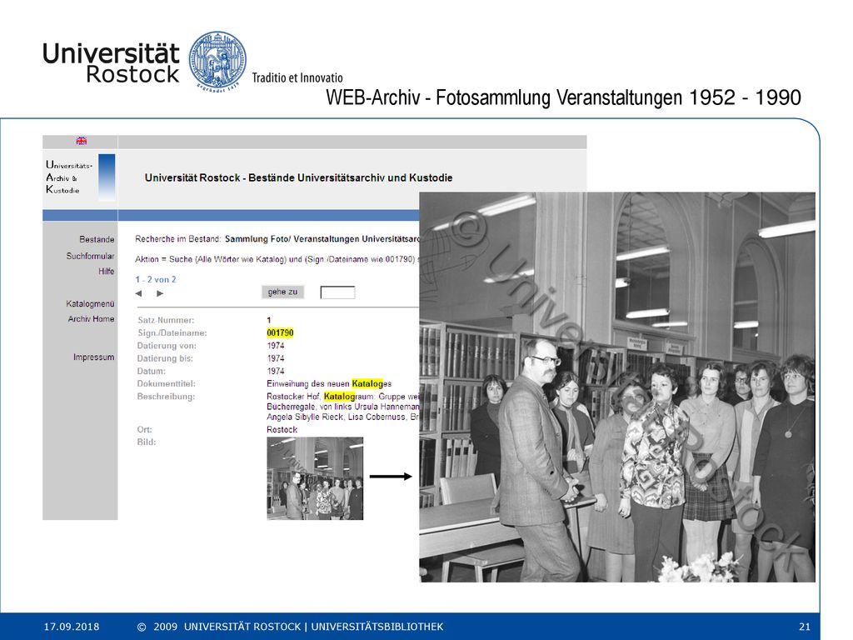Click the page number input field
The width and height of the screenshot is (853, 640).
[x=338, y=292]
